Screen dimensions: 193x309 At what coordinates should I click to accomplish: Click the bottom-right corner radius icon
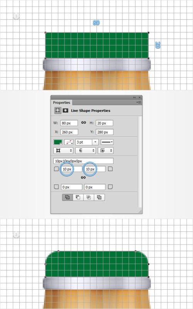click(110, 187)
